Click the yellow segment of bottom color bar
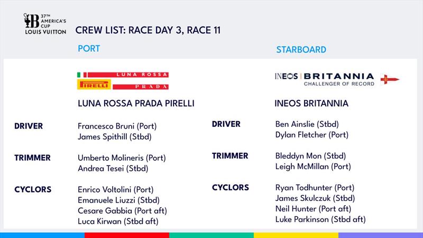The width and height of the screenshot is (423, 238). tap(296, 235)
